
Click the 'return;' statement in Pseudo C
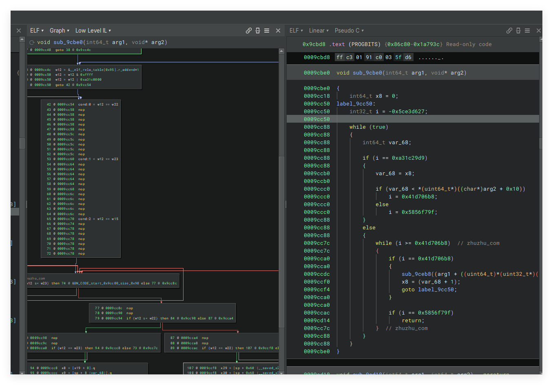coord(413,321)
